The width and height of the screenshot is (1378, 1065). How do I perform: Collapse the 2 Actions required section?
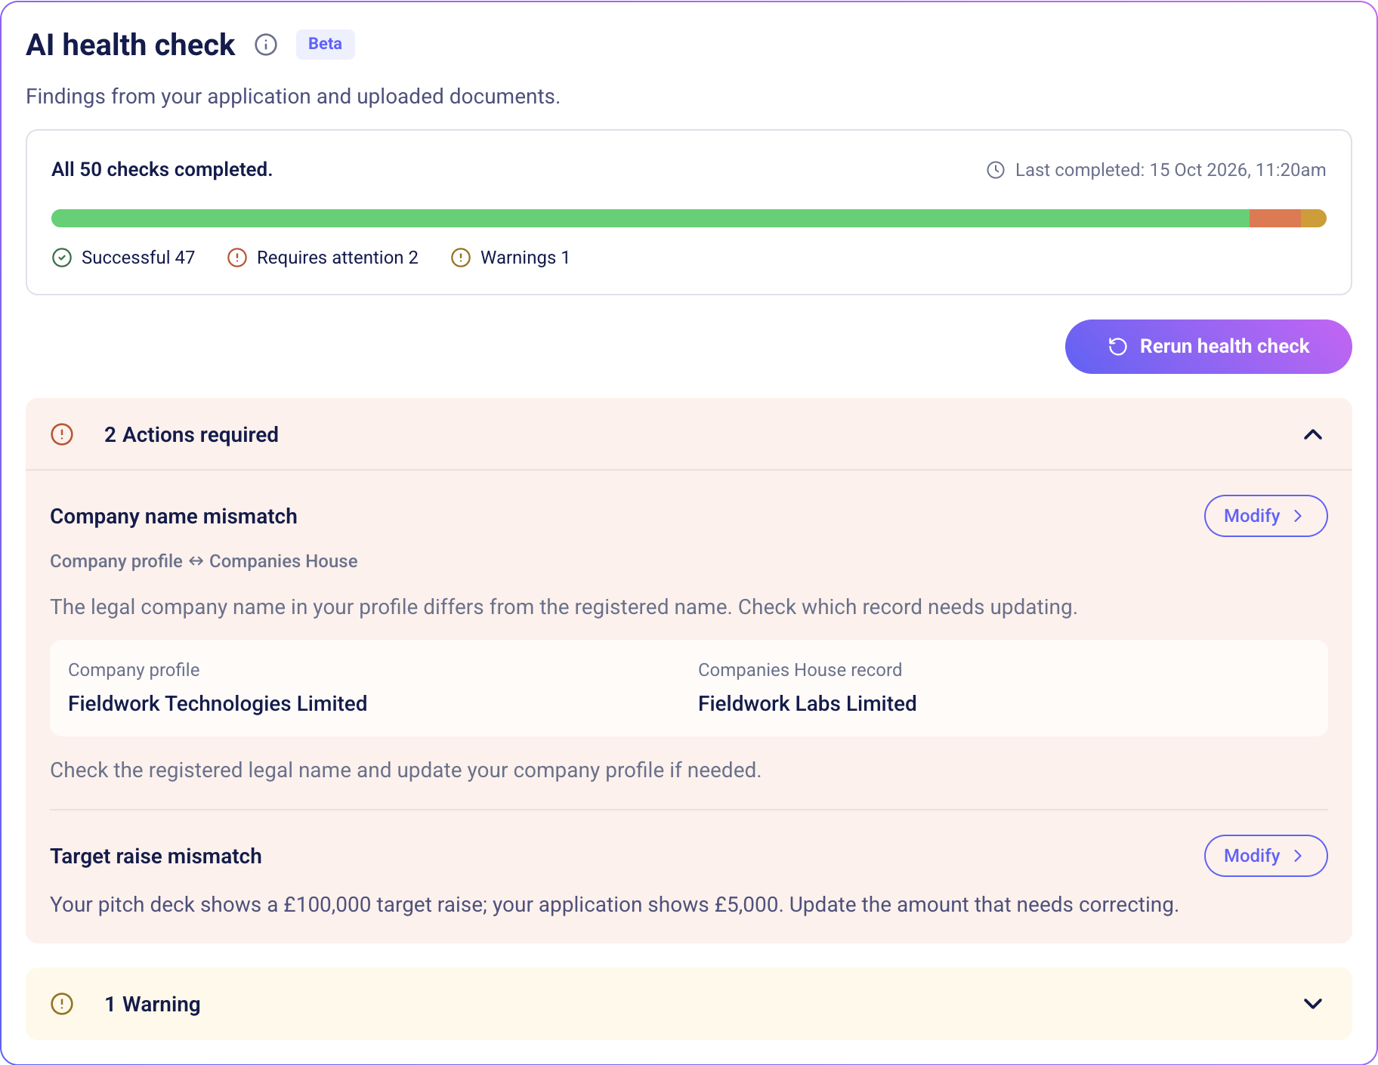[x=1313, y=434]
